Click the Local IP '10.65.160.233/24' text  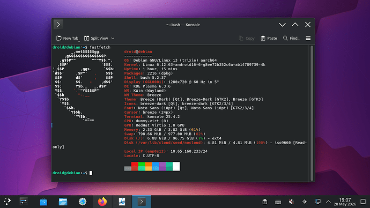click(x=189, y=151)
